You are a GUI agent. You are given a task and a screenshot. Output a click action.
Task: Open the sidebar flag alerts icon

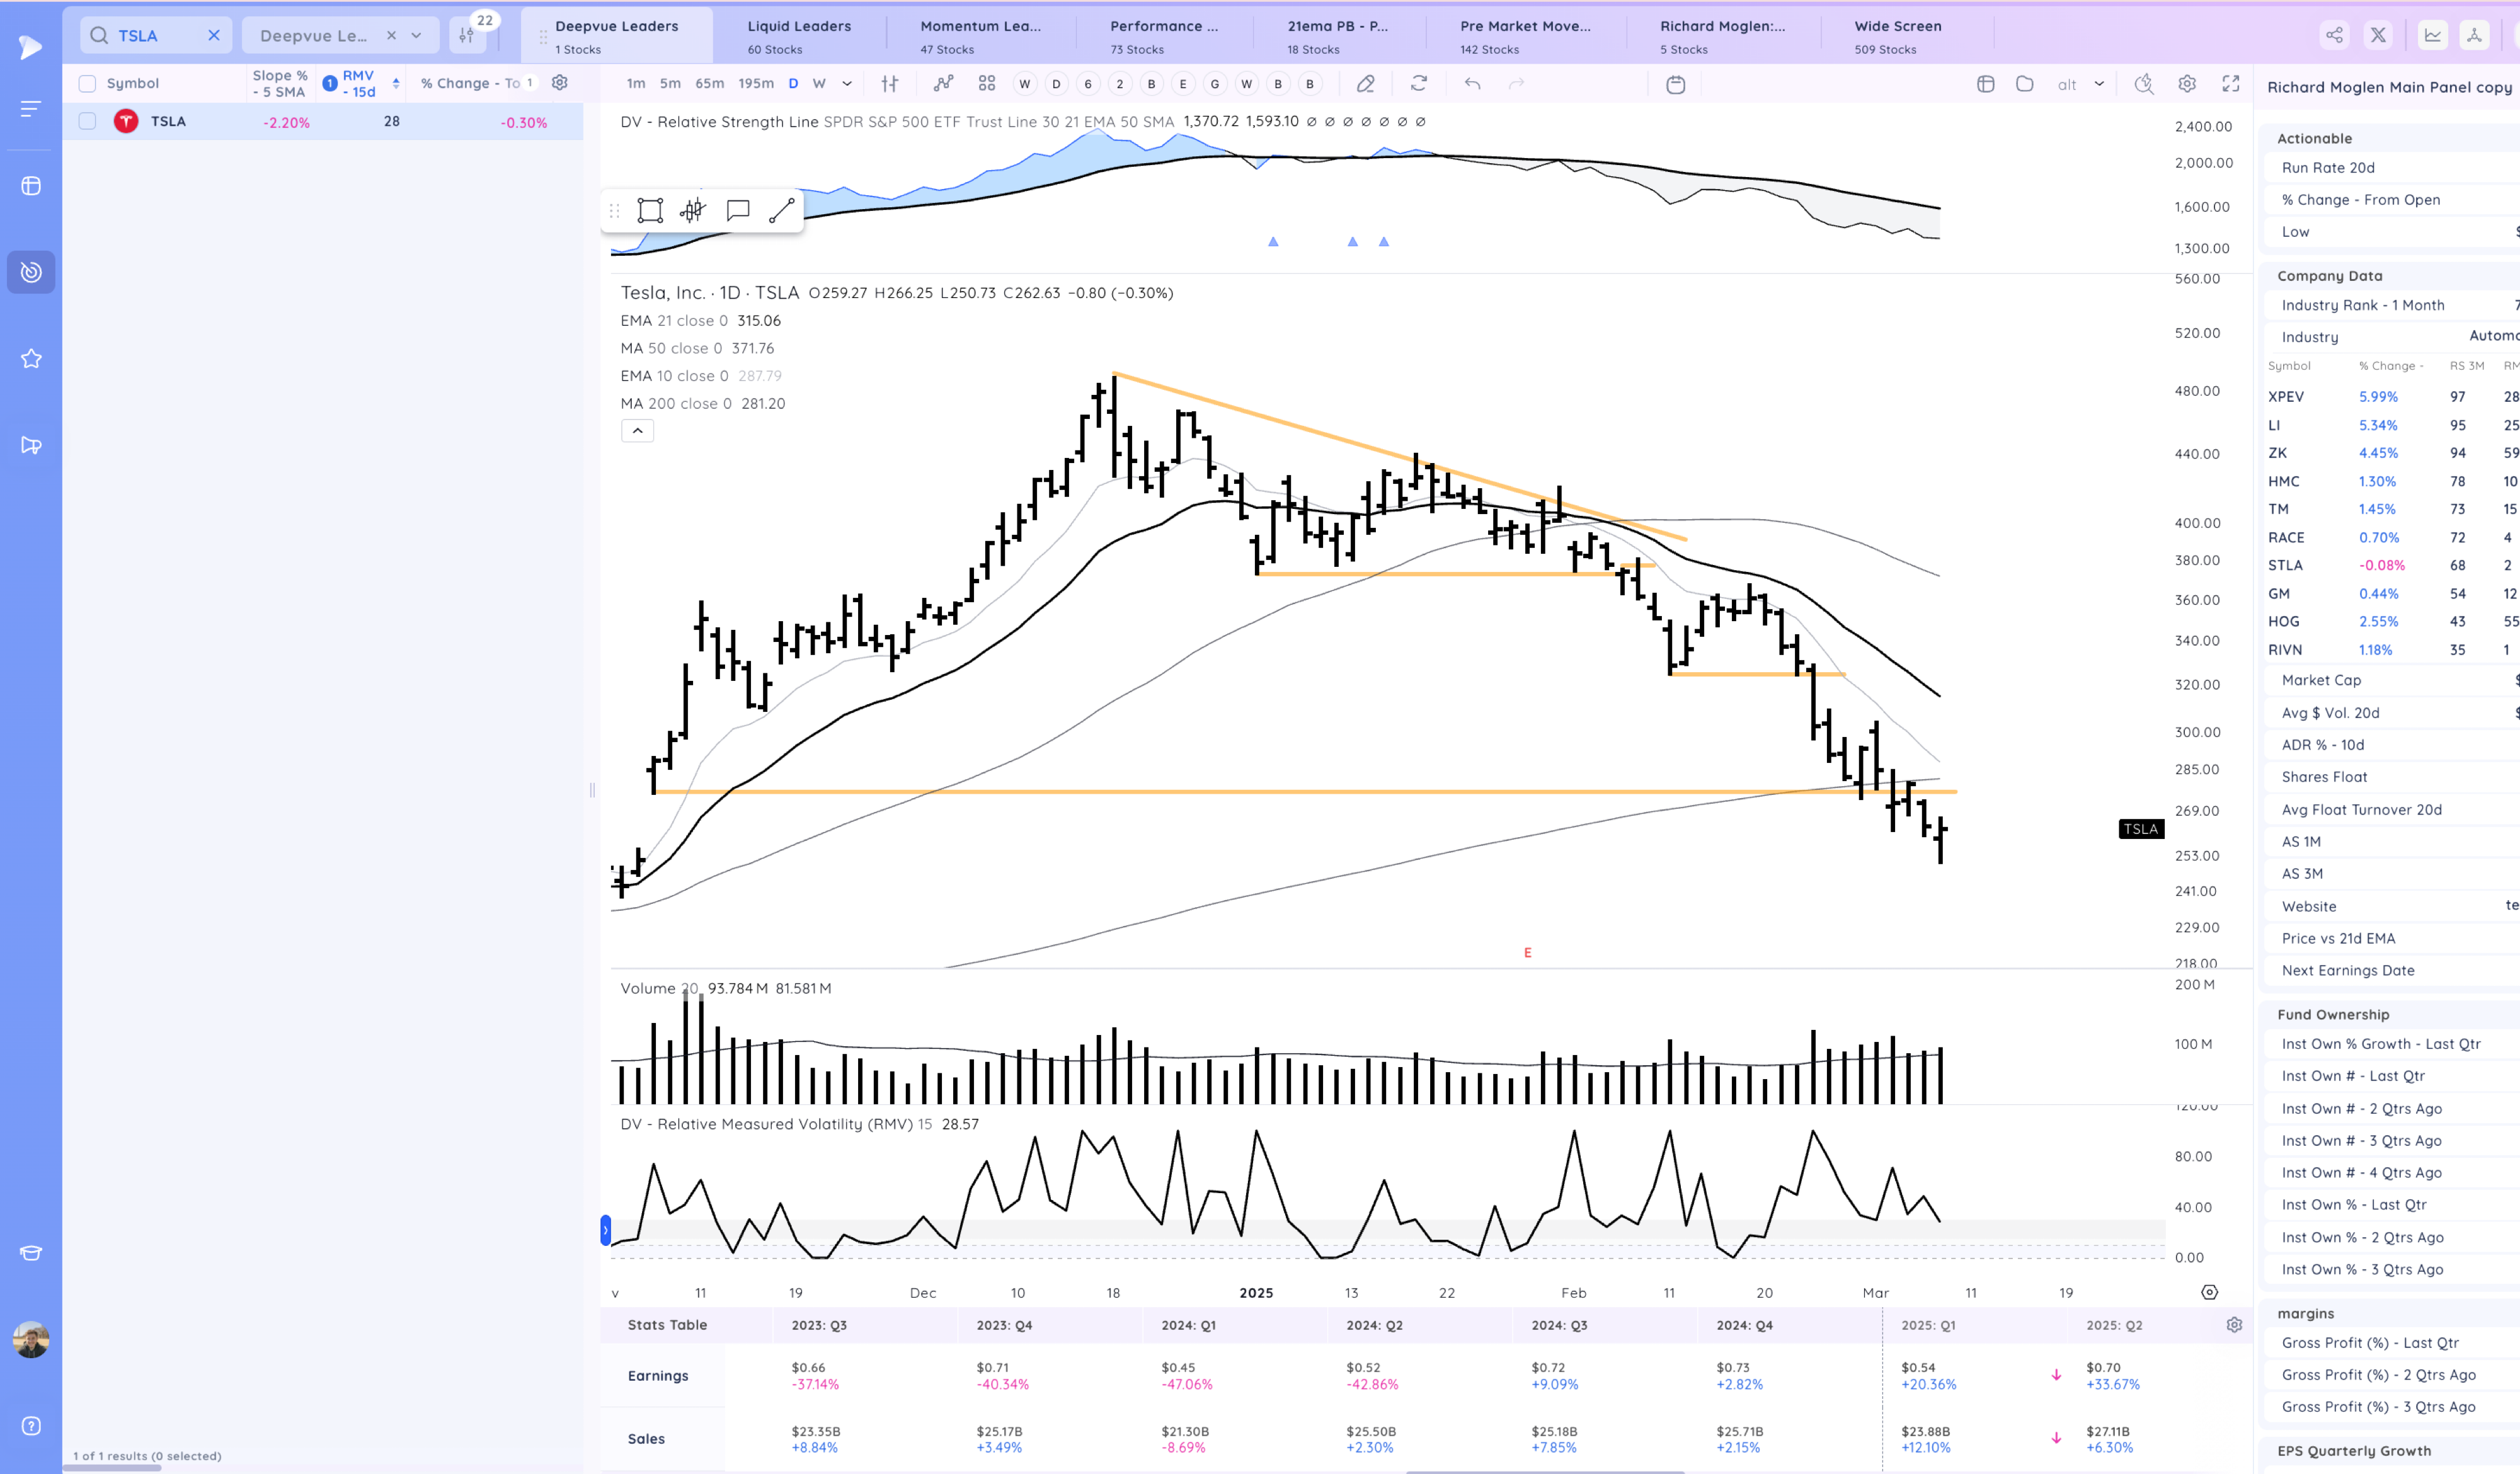click(31, 445)
